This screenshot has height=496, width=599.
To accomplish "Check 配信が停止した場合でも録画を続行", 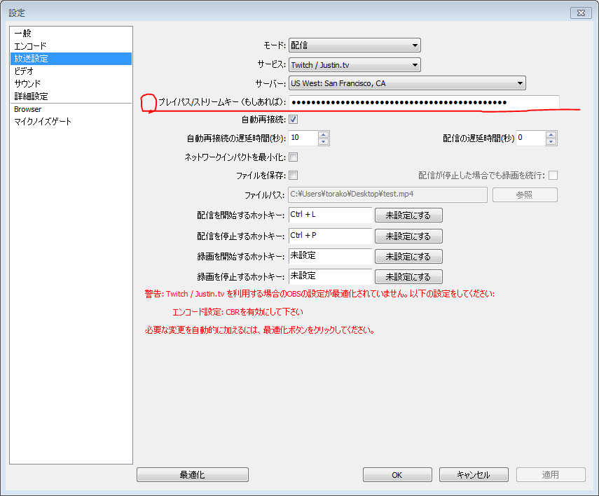I will coord(553,176).
